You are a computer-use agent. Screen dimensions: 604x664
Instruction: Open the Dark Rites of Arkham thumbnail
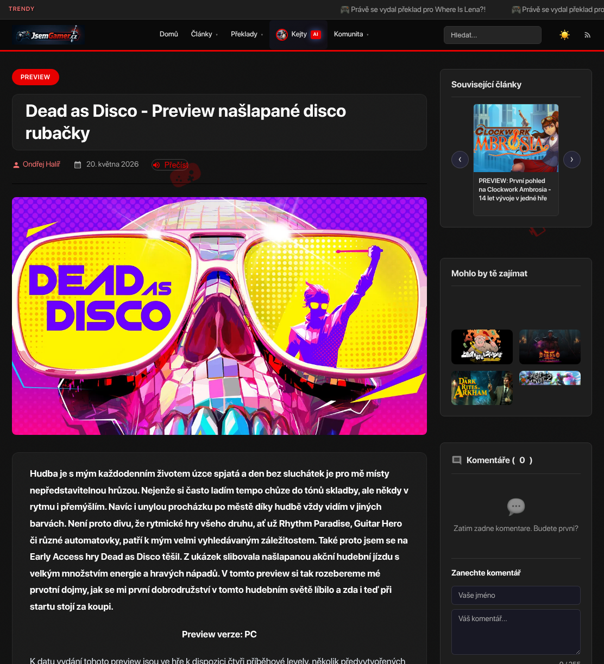[x=482, y=388]
